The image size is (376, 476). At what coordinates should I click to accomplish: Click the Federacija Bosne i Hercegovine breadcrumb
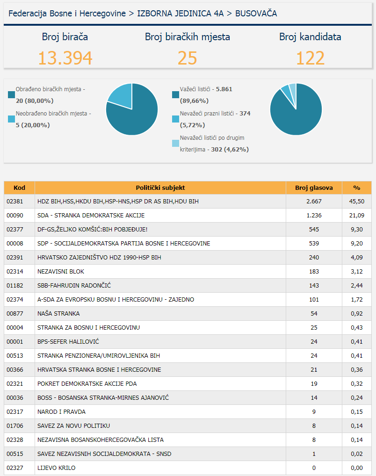67,14
